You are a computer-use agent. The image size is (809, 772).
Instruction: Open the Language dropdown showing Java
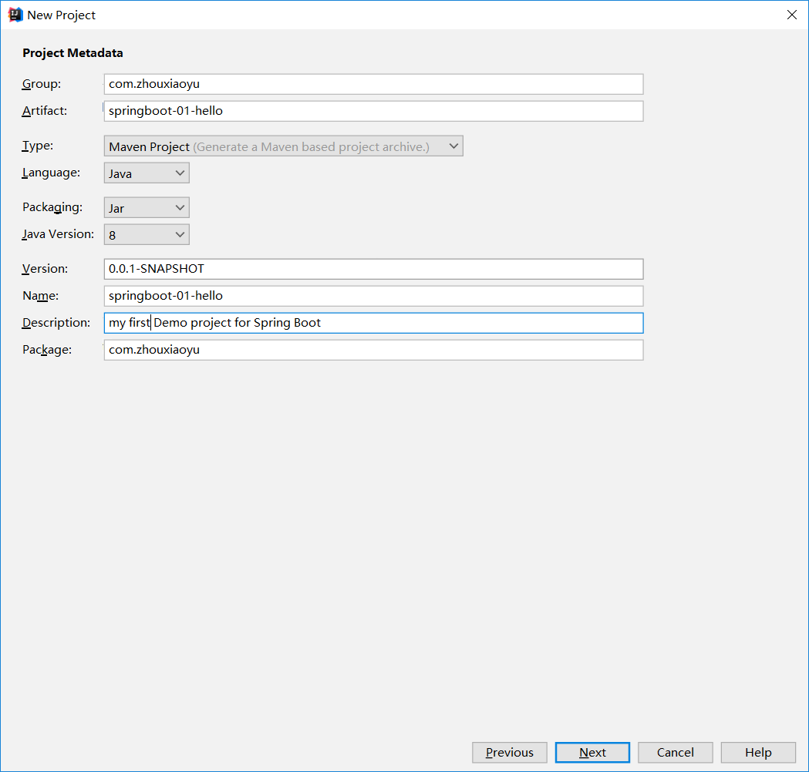147,173
